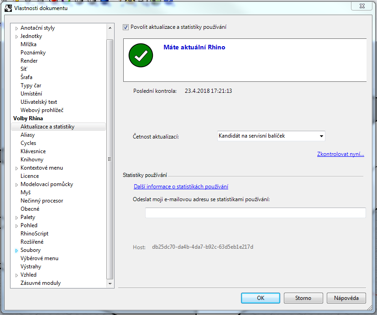Click the Zkontrolovat nyní... link
The image size is (377, 315).
[340, 154]
